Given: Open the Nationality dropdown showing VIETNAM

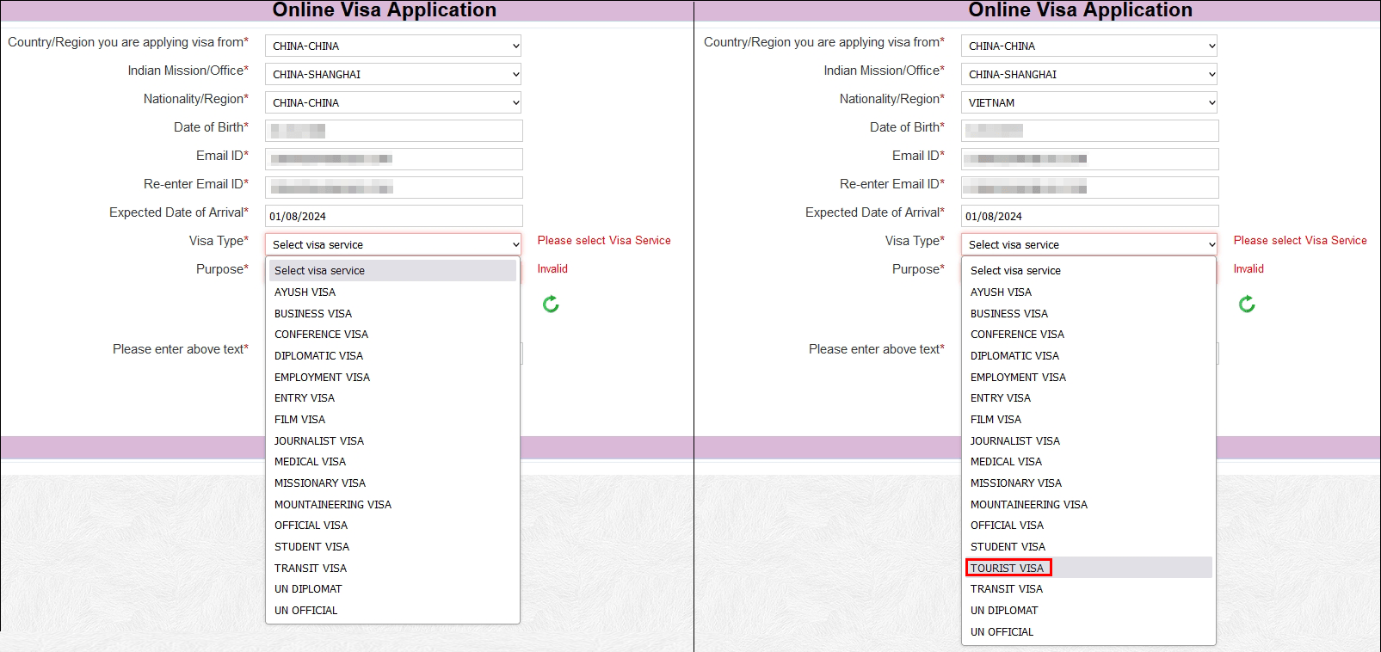Looking at the screenshot, I should pos(1088,102).
